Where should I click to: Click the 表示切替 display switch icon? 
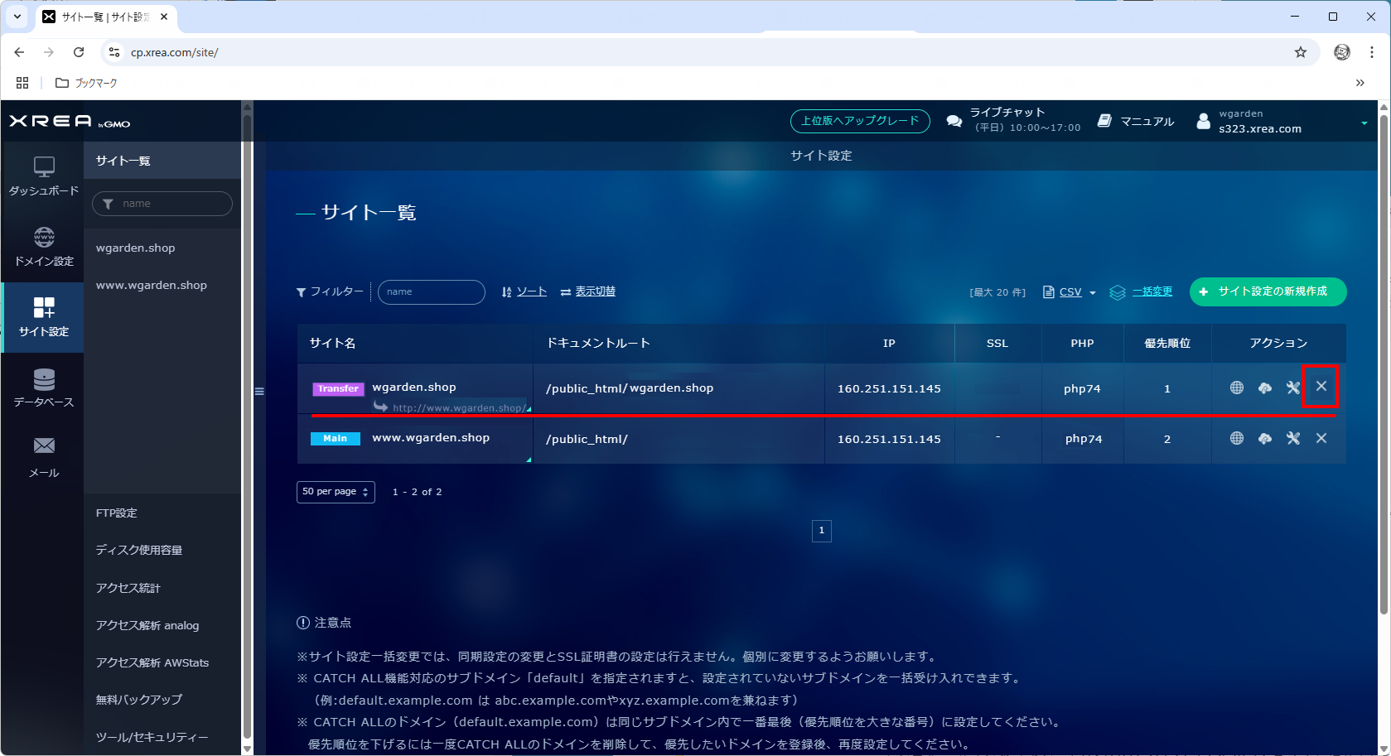[565, 291]
